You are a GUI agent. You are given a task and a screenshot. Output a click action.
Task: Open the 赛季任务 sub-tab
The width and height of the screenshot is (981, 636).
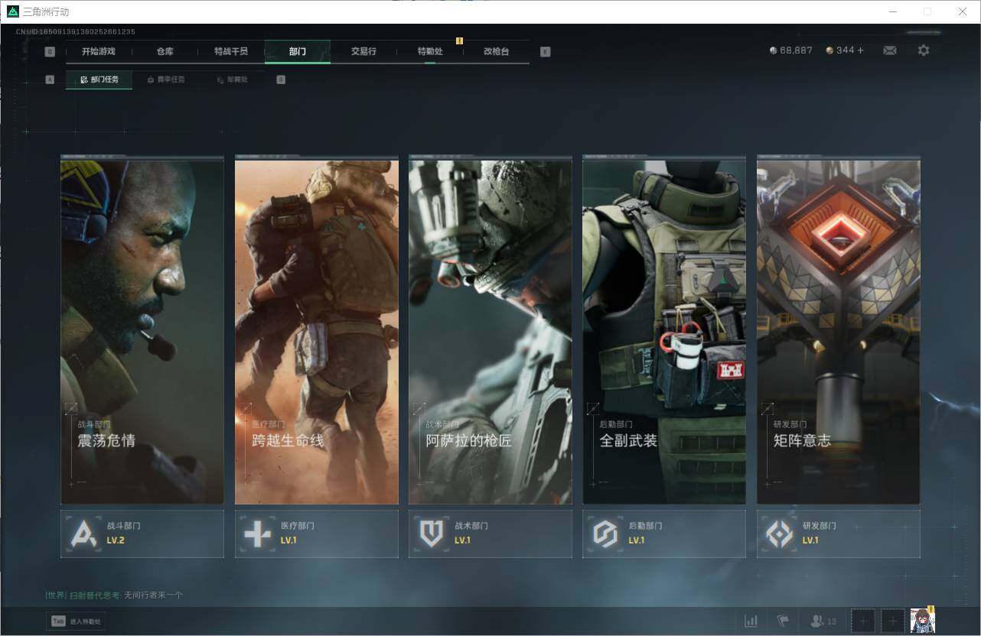(x=165, y=79)
